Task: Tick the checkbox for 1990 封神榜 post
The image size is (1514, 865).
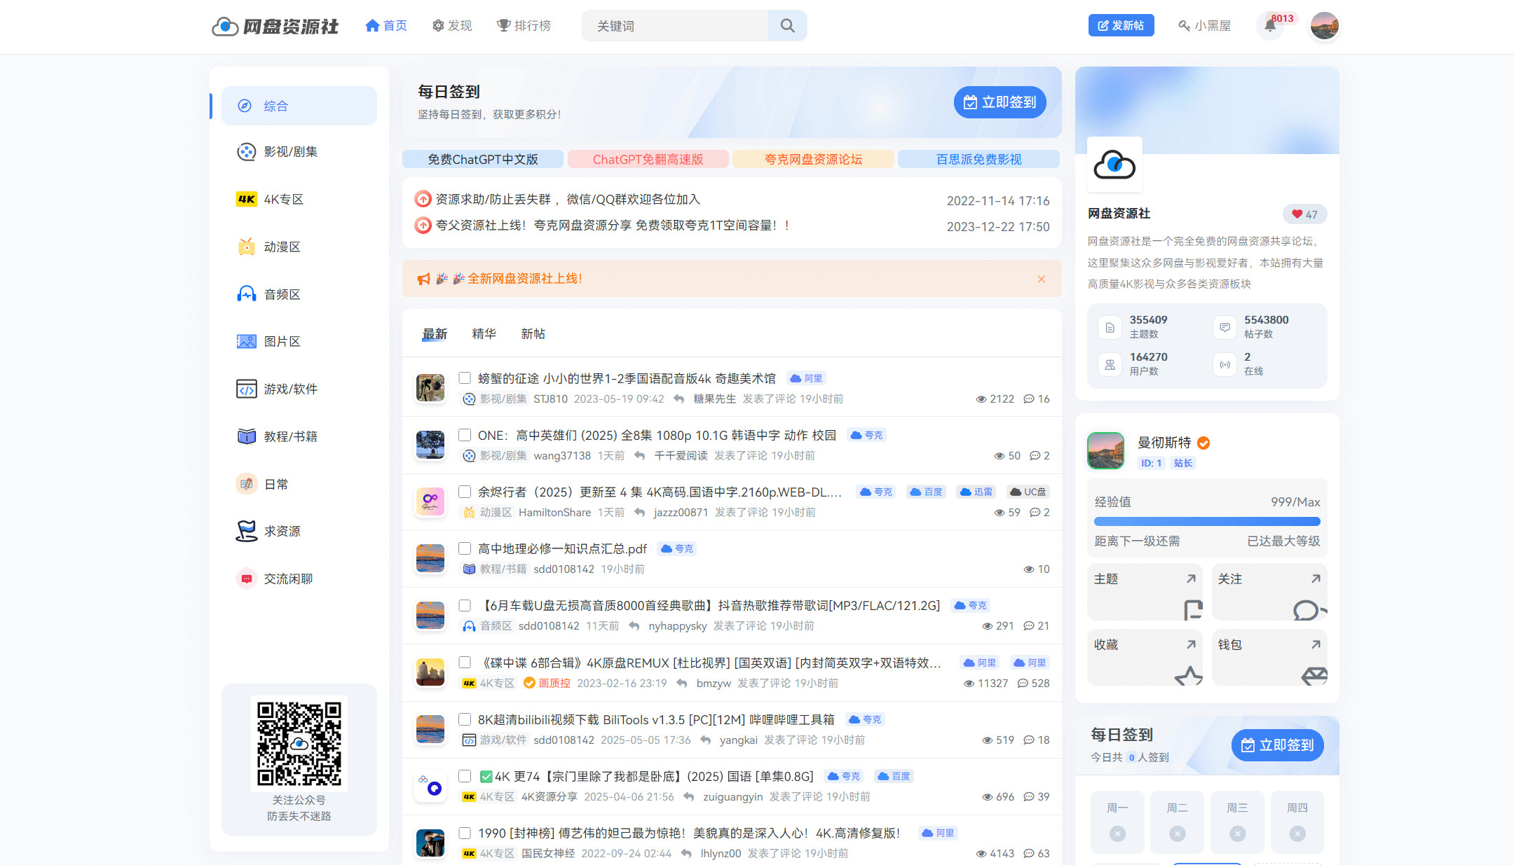Action: coord(464,833)
